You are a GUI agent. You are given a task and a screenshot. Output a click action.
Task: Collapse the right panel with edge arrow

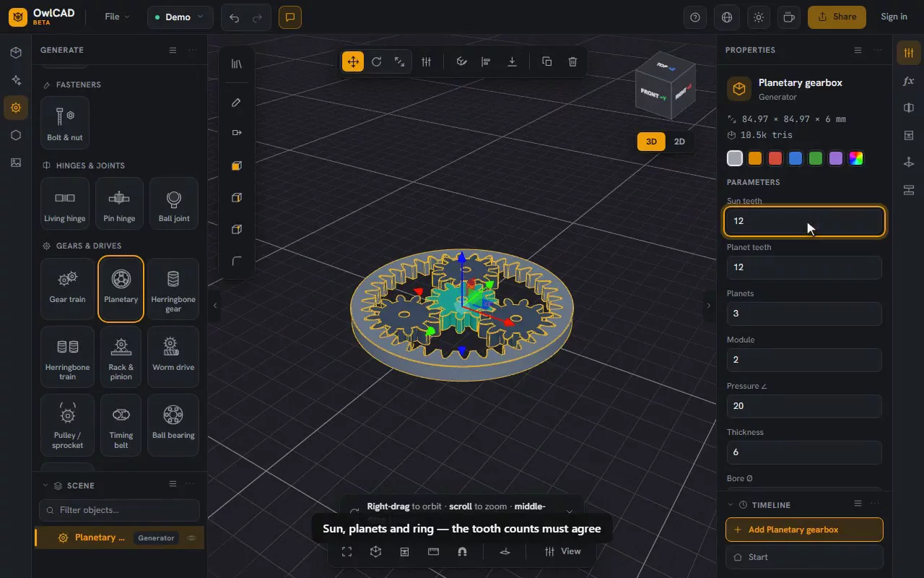pos(708,306)
